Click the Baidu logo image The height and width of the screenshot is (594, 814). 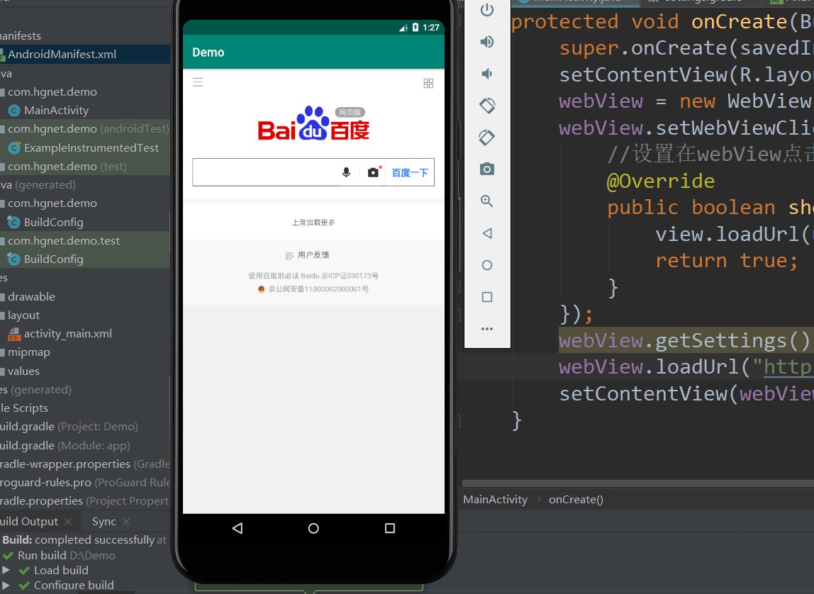[x=313, y=123]
